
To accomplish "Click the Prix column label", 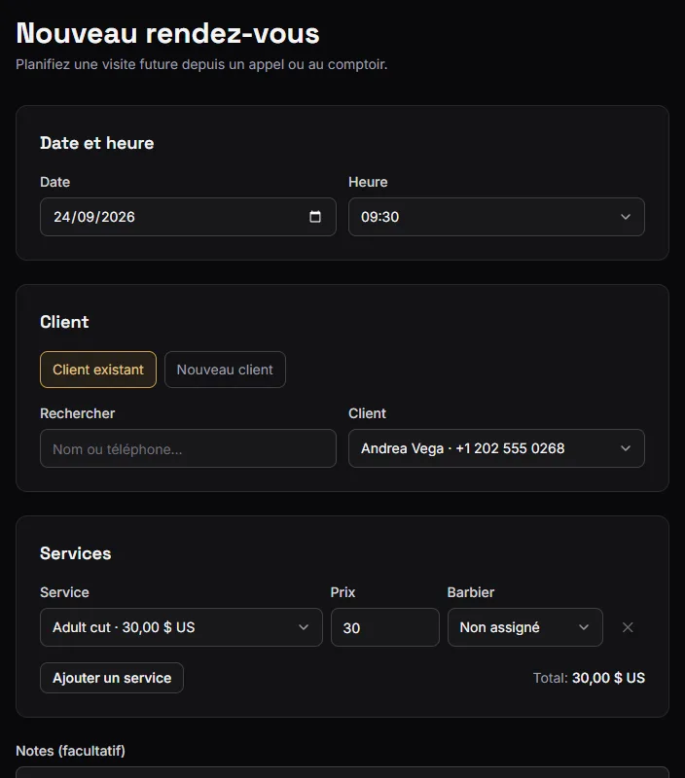I will (x=343, y=592).
